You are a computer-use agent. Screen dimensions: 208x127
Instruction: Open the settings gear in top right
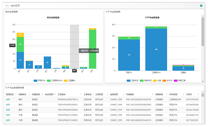(x=201, y=6)
